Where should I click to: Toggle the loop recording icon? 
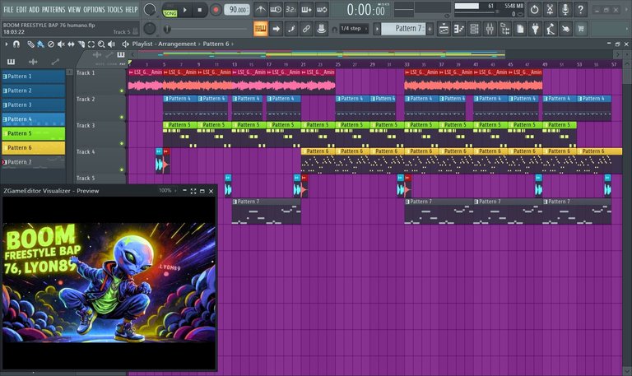click(x=322, y=9)
